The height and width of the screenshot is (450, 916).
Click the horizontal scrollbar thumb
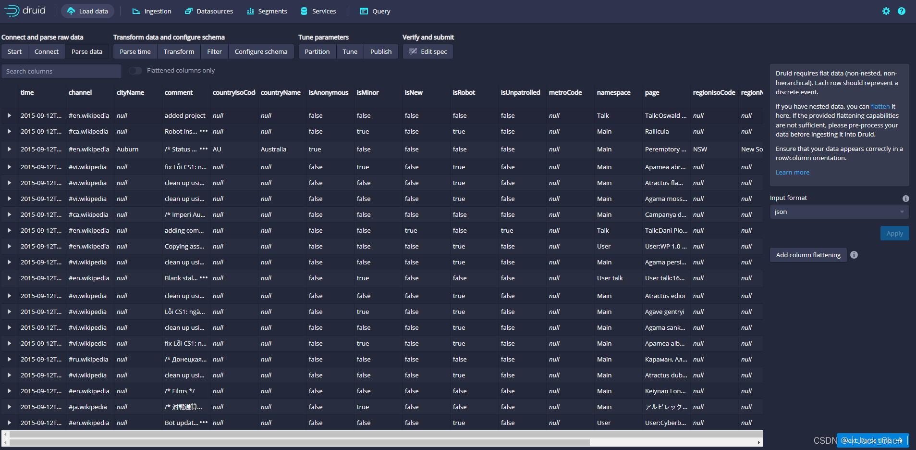click(300, 442)
